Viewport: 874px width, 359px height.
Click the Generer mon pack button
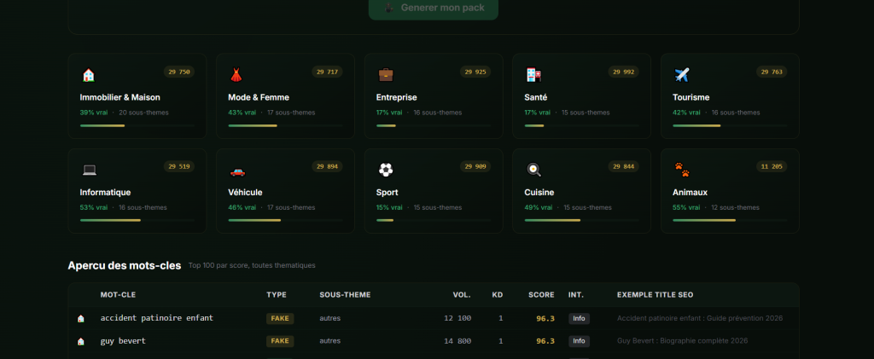(433, 9)
